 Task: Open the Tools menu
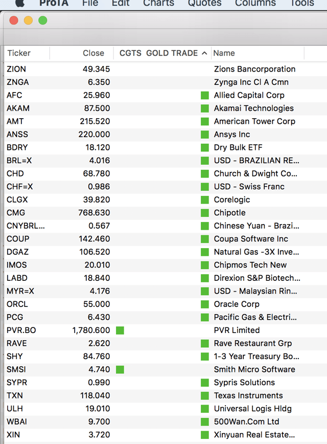pos(302,3)
